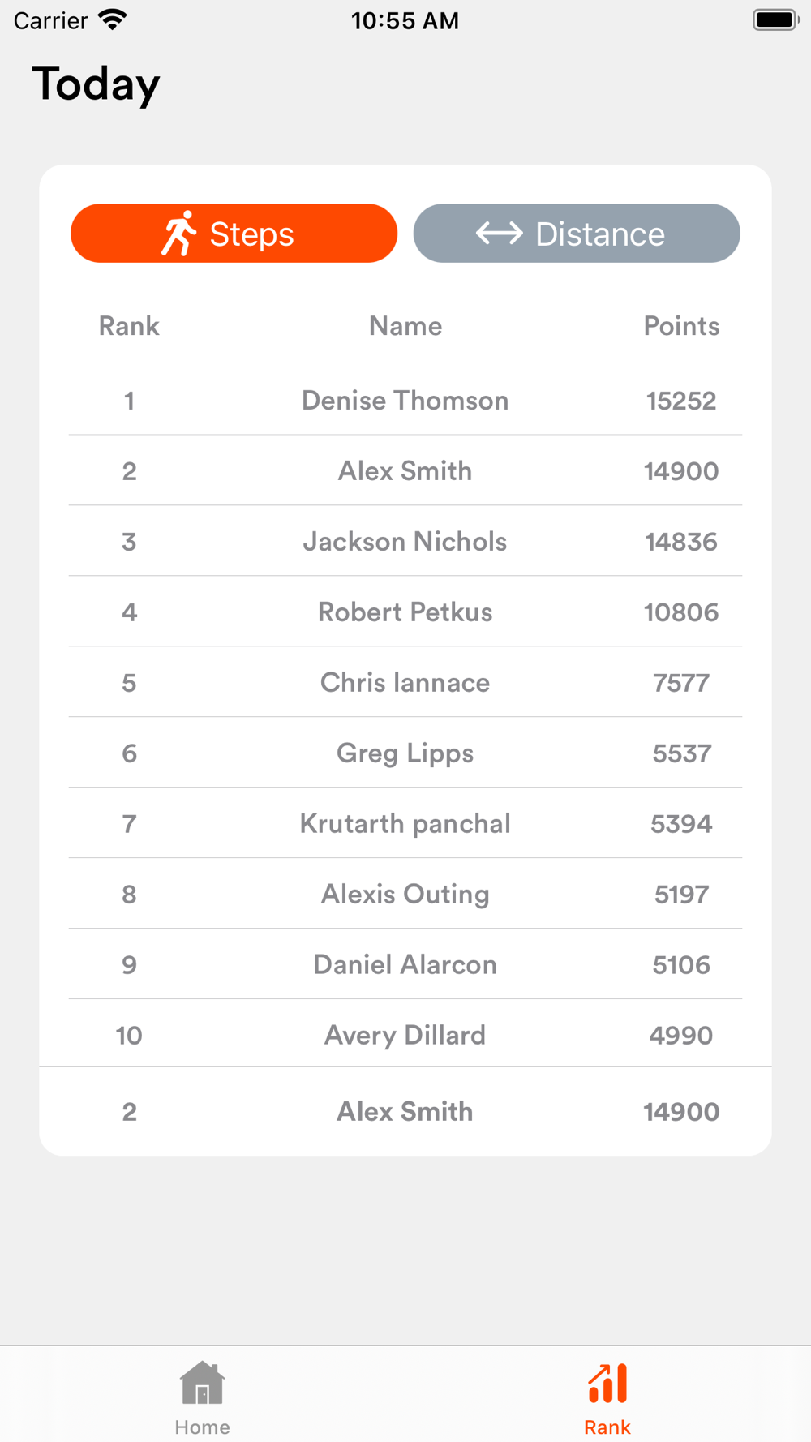
Task: Tap the Rank bar chart icon
Action: coord(607,1383)
